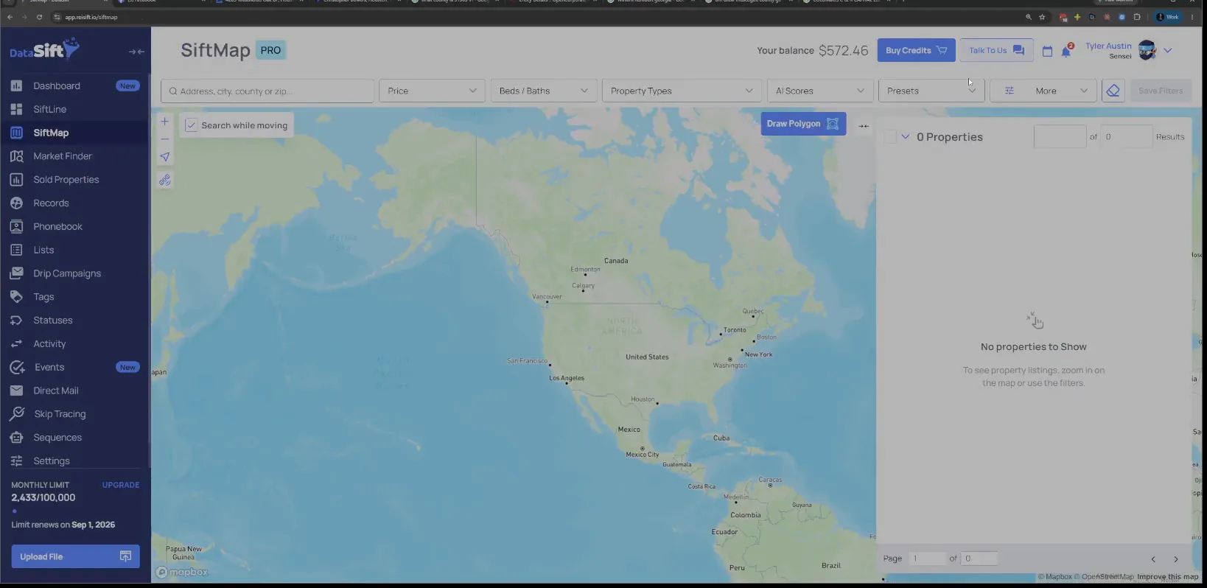Go back in browser
1207x588 pixels.
[10, 17]
